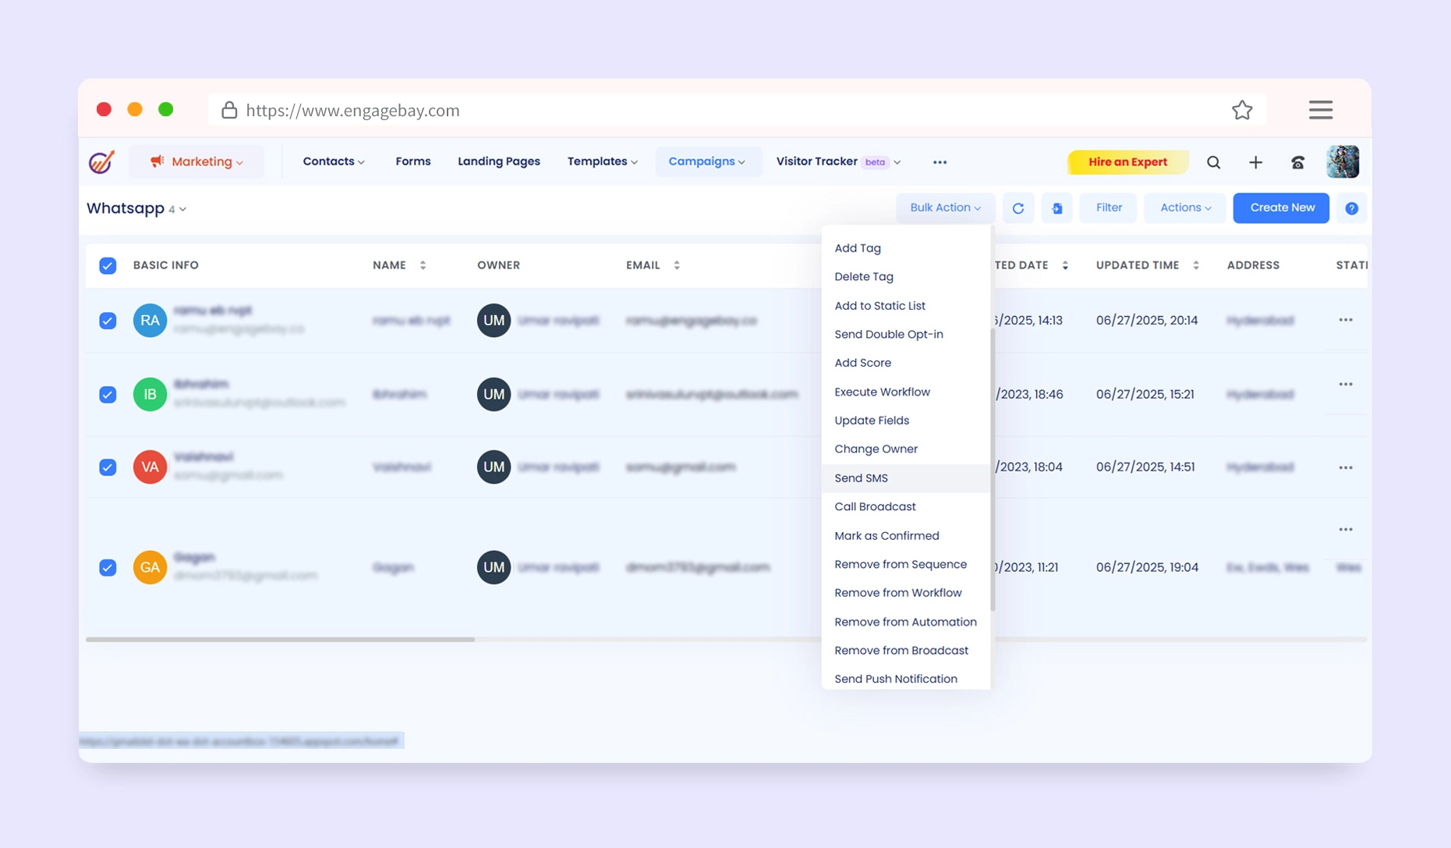Click the blue help question icon
The width and height of the screenshot is (1451, 848).
[1351, 208]
